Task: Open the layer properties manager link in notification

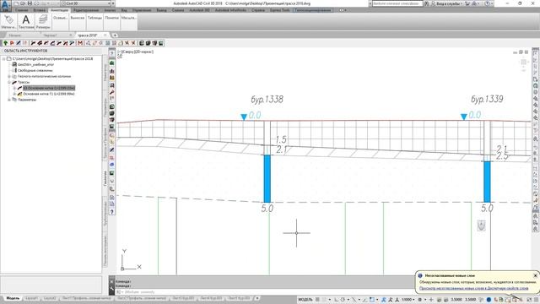Action: (473, 288)
